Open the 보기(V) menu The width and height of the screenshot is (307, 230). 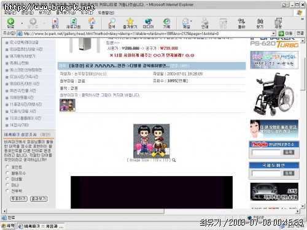[x=45, y=13]
